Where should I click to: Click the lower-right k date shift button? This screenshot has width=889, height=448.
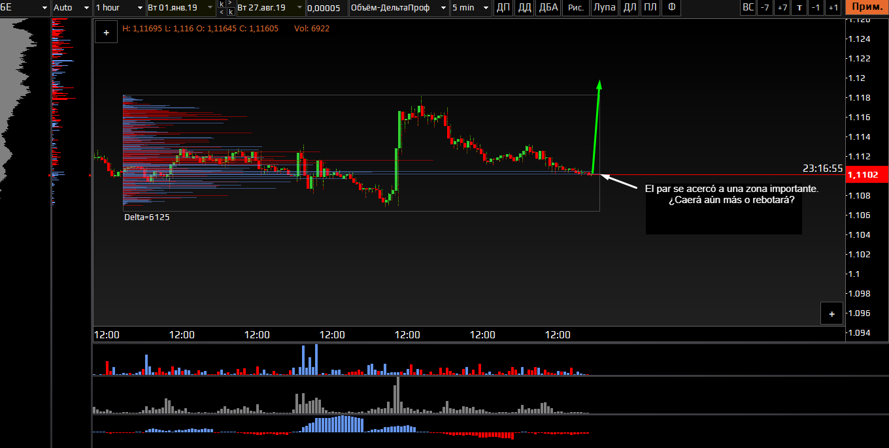pyautogui.click(x=229, y=12)
